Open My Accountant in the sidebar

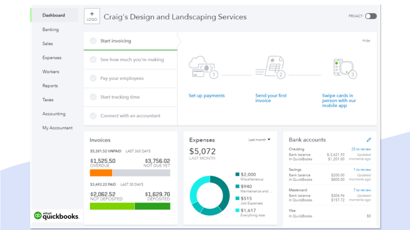pos(58,128)
